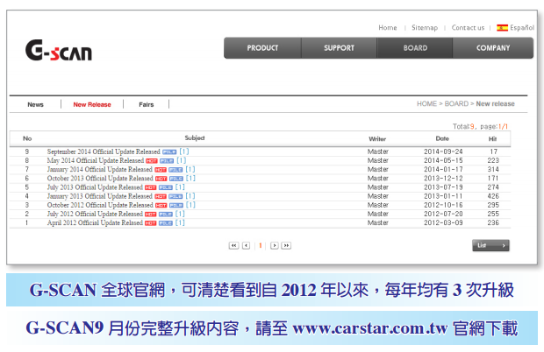Open the COMPANY menu

[493, 48]
